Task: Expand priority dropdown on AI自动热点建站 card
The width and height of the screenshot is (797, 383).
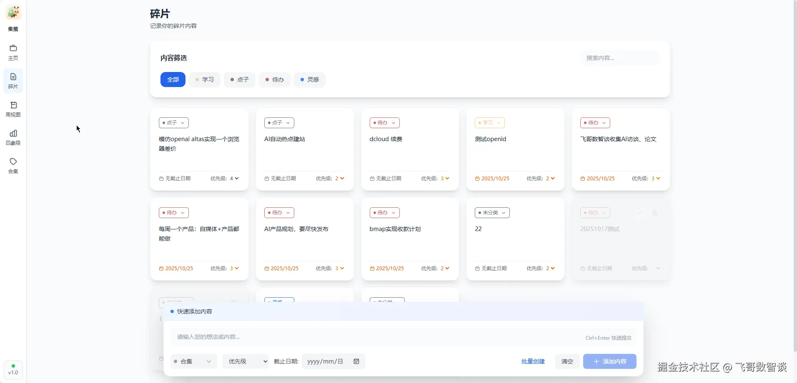Action: click(x=340, y=179)
